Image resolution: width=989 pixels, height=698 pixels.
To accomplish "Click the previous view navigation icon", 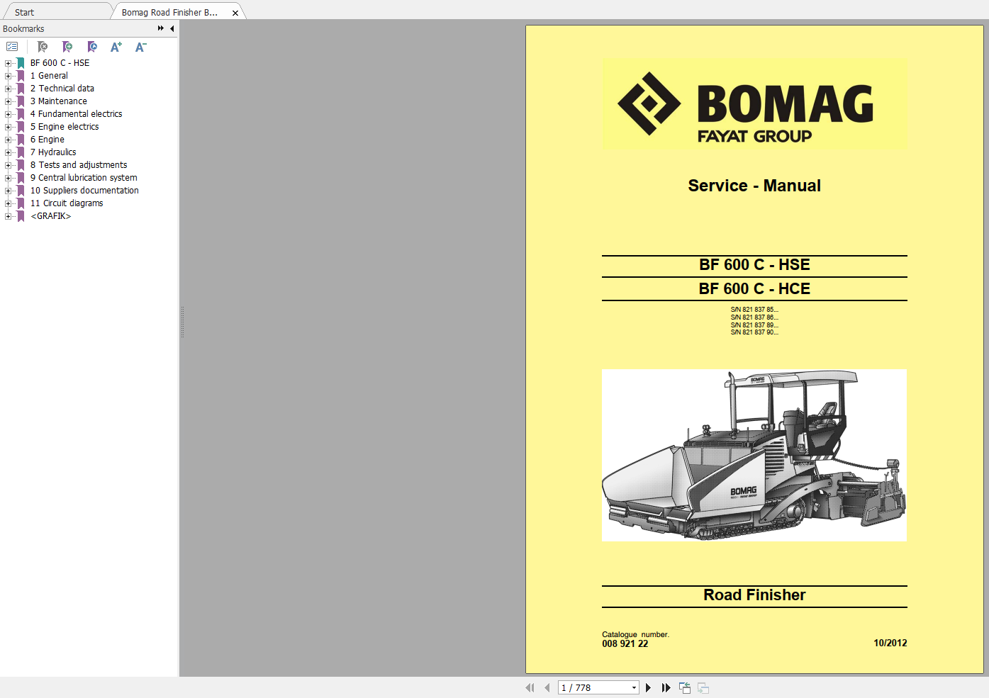I will pyautogui.click(x=685, y=687).
